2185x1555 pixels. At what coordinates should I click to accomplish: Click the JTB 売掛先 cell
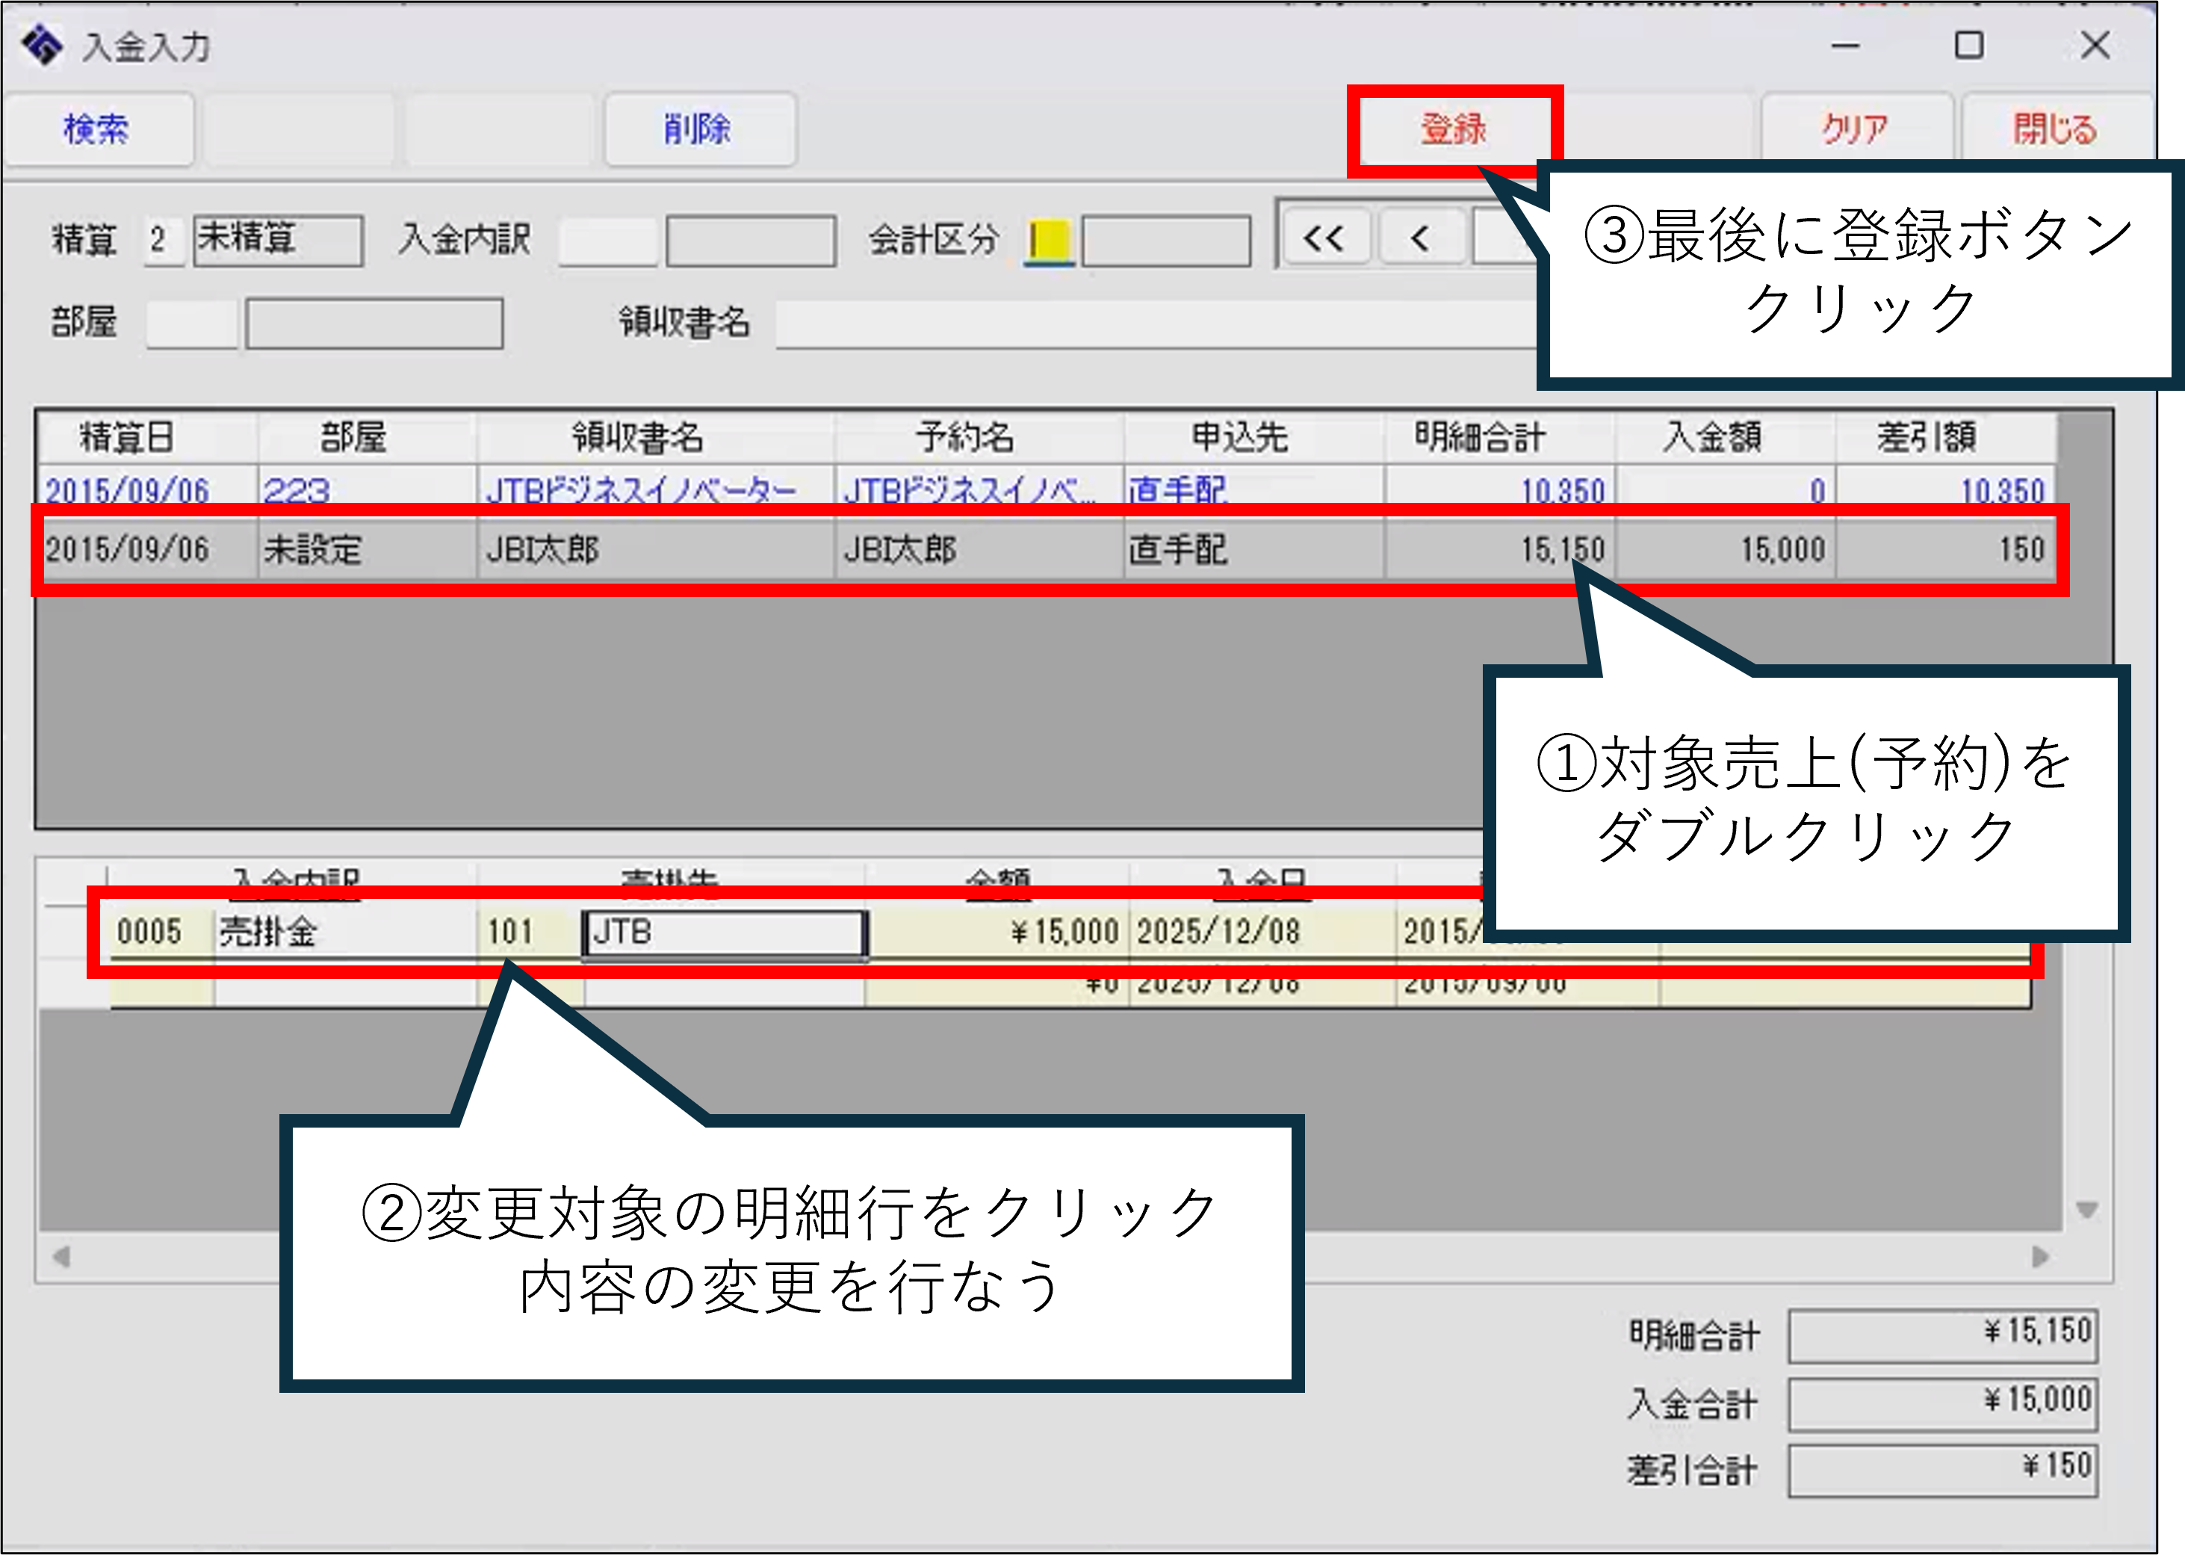(x=724, y=932)
